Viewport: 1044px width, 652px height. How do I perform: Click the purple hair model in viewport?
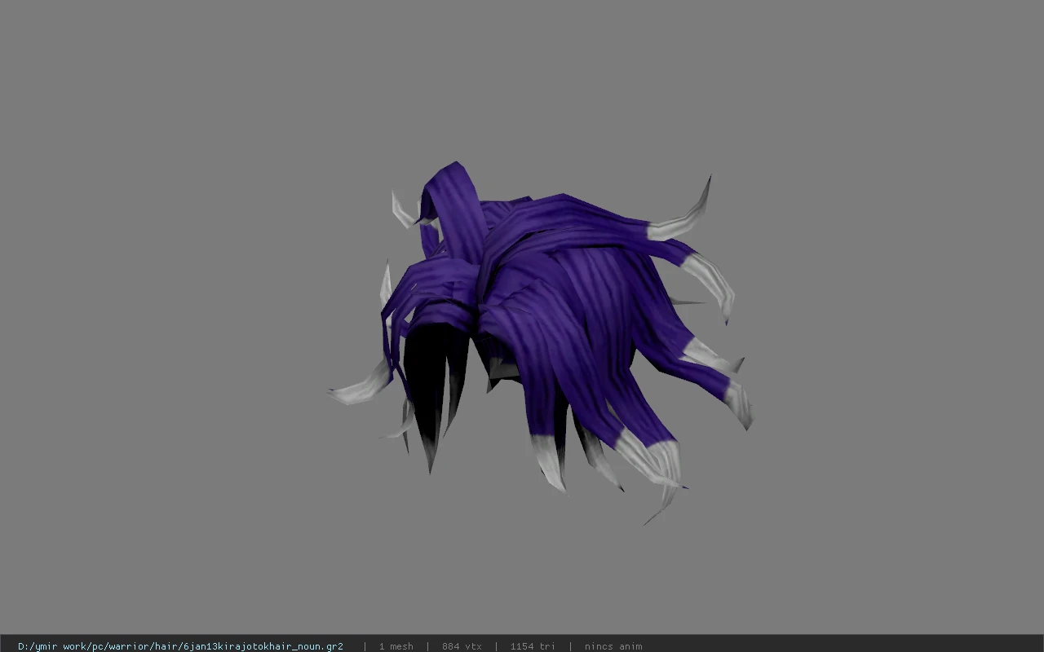tap(540, 342)
